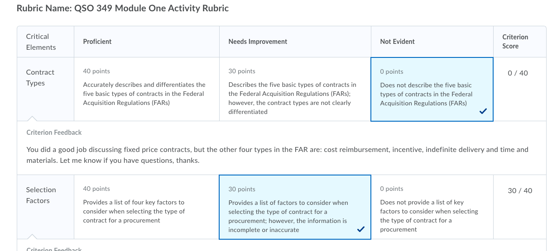Screen dimensions: 557x251
Task: Click the Criterion Score column header
Action: coord(515,42)
